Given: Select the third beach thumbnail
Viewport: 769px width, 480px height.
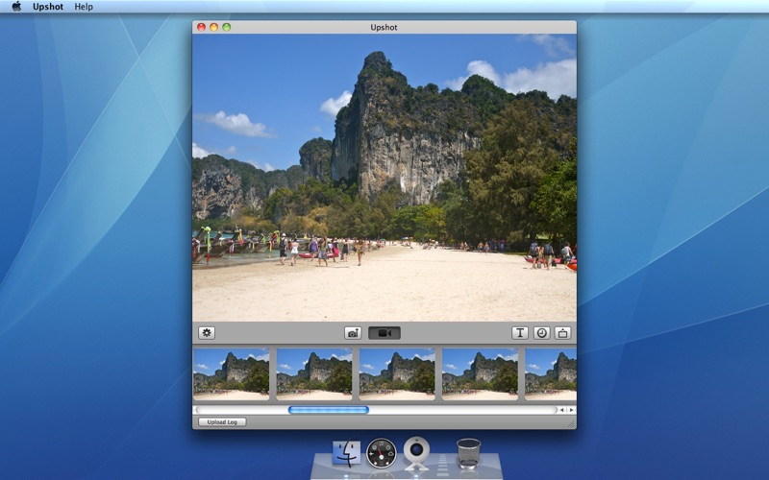Looking at the screenshot, I should click(x=397, y=374).
